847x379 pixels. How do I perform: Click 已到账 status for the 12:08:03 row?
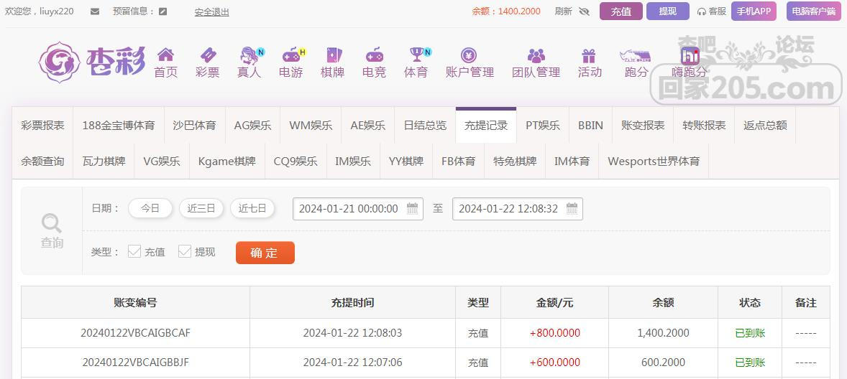(751, 333)
